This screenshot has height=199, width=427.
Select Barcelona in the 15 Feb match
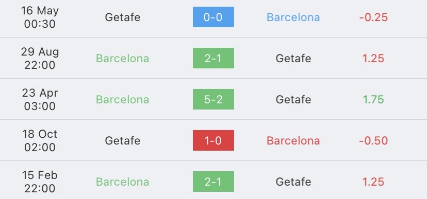point(123,182)
